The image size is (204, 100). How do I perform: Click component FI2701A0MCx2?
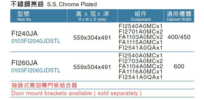[x=141, y=32]
